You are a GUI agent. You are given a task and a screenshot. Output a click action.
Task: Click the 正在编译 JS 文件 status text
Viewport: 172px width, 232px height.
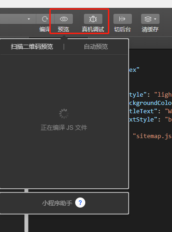click(64, 128)
